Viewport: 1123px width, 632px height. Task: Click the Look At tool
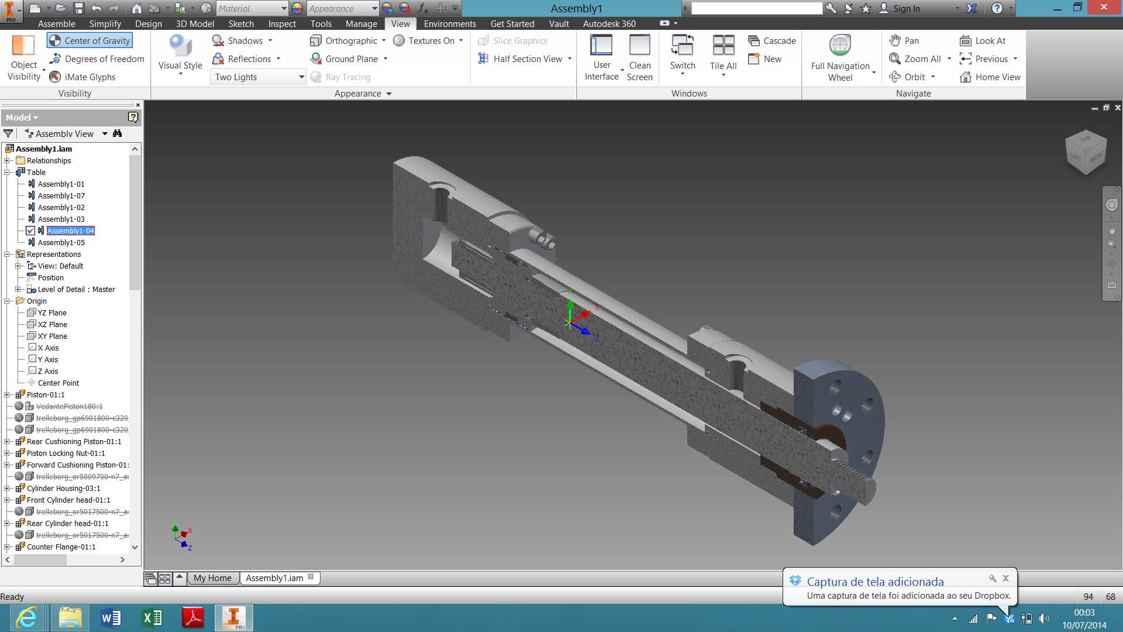[x=983, y=40]
